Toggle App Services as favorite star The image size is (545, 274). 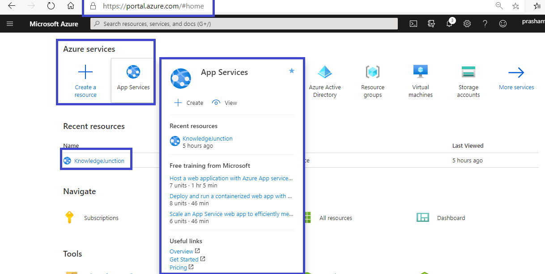[x=291, y=71]
